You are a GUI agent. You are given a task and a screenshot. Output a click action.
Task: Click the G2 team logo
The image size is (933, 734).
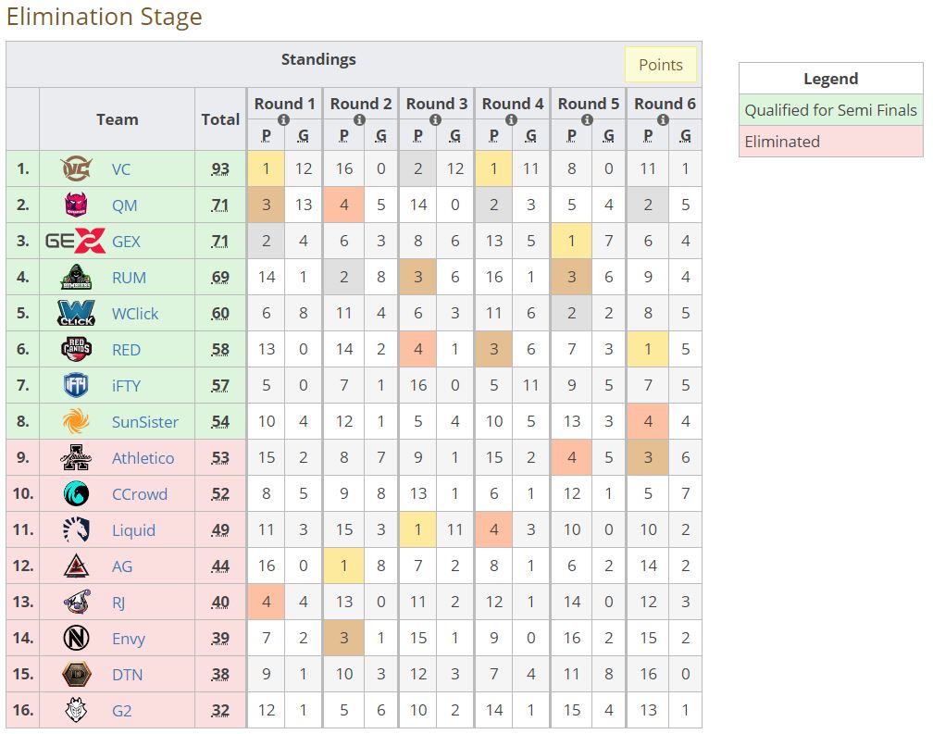(76, 711)
